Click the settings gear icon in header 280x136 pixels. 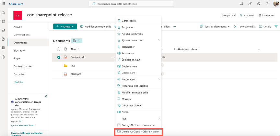[259, 4]
